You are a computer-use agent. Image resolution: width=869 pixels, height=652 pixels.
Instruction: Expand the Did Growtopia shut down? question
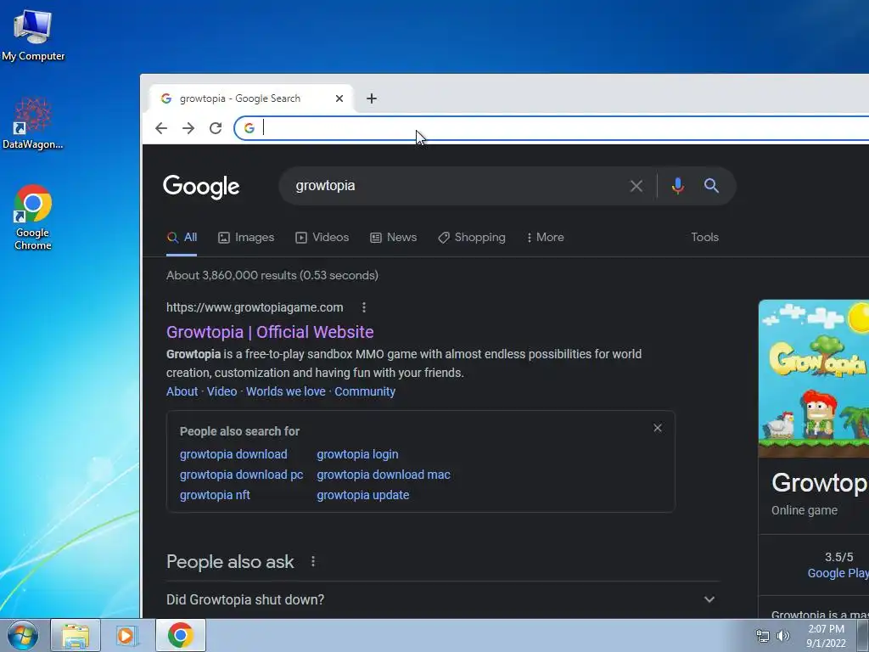click(x=443, y=600)
